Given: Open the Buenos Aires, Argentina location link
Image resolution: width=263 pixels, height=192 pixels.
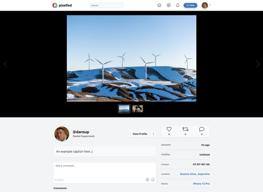Looking at the screenshot, I should point(195,174).
